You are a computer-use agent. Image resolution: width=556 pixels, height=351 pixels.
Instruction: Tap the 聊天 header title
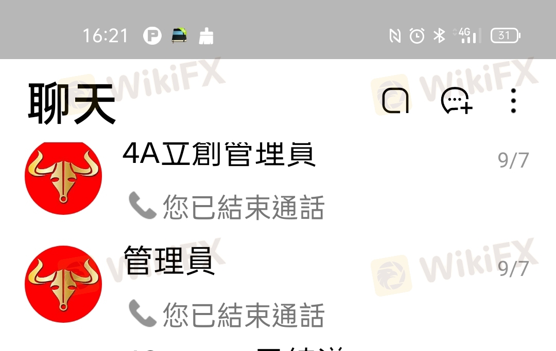[x=72, y=103]
